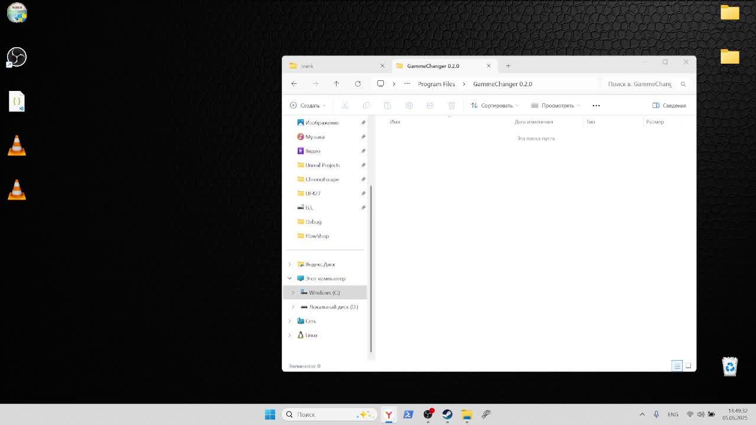
Task: Open the FlowShop folder in sidebar
Action: click(317, 236)
